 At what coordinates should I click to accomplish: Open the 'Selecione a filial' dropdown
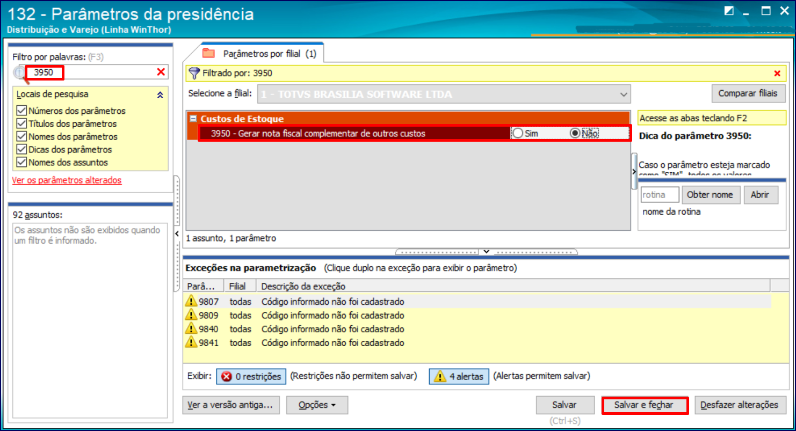pos(623,94)
